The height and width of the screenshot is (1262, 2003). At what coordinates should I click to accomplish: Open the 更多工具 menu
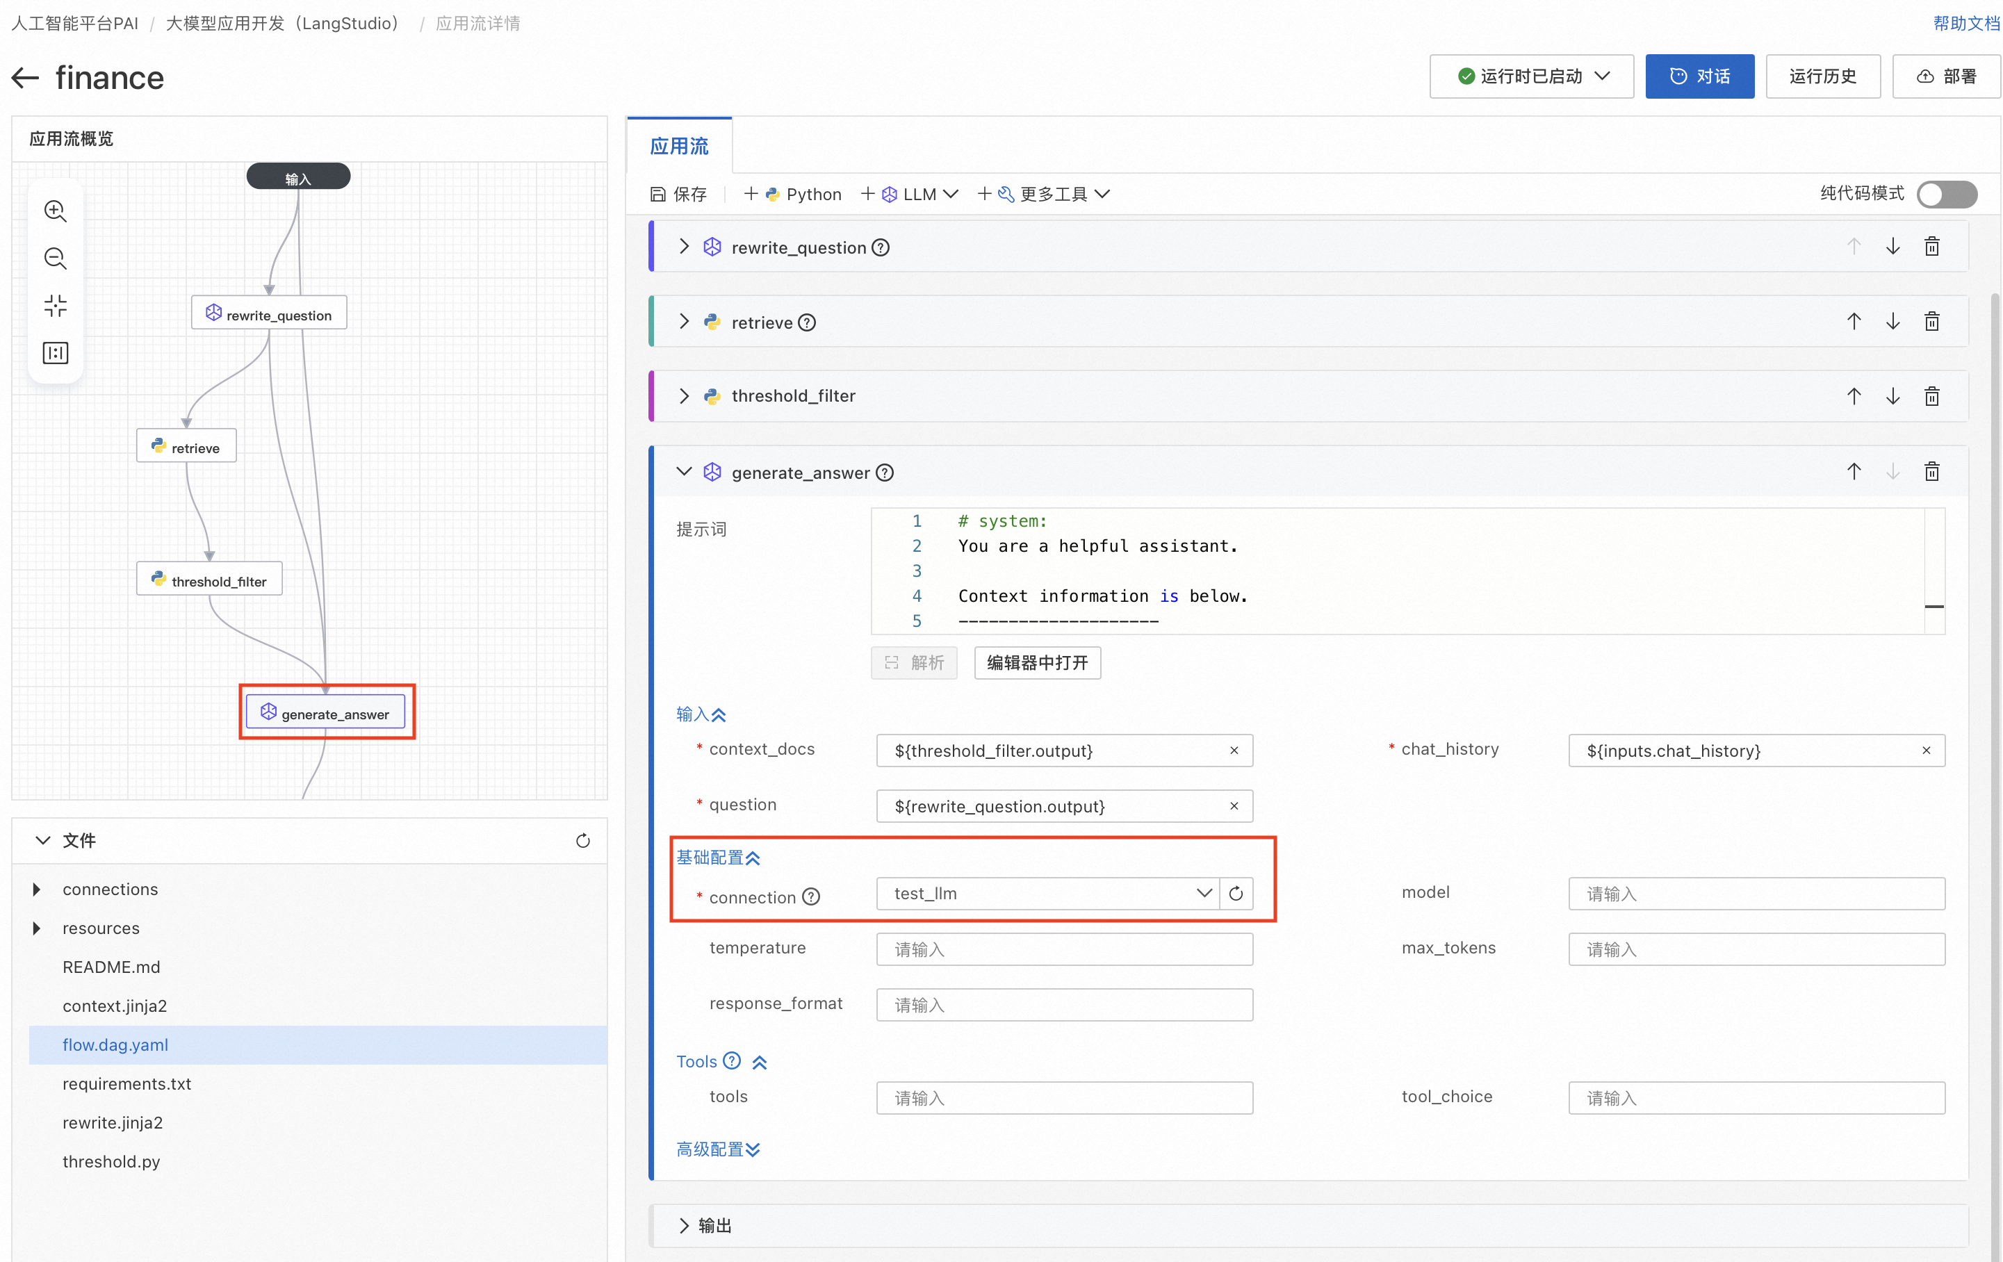click(1052, 194)
